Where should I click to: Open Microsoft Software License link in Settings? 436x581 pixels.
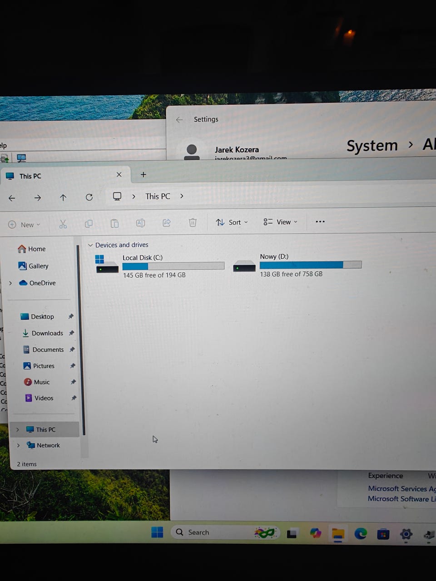coord(401,499)
